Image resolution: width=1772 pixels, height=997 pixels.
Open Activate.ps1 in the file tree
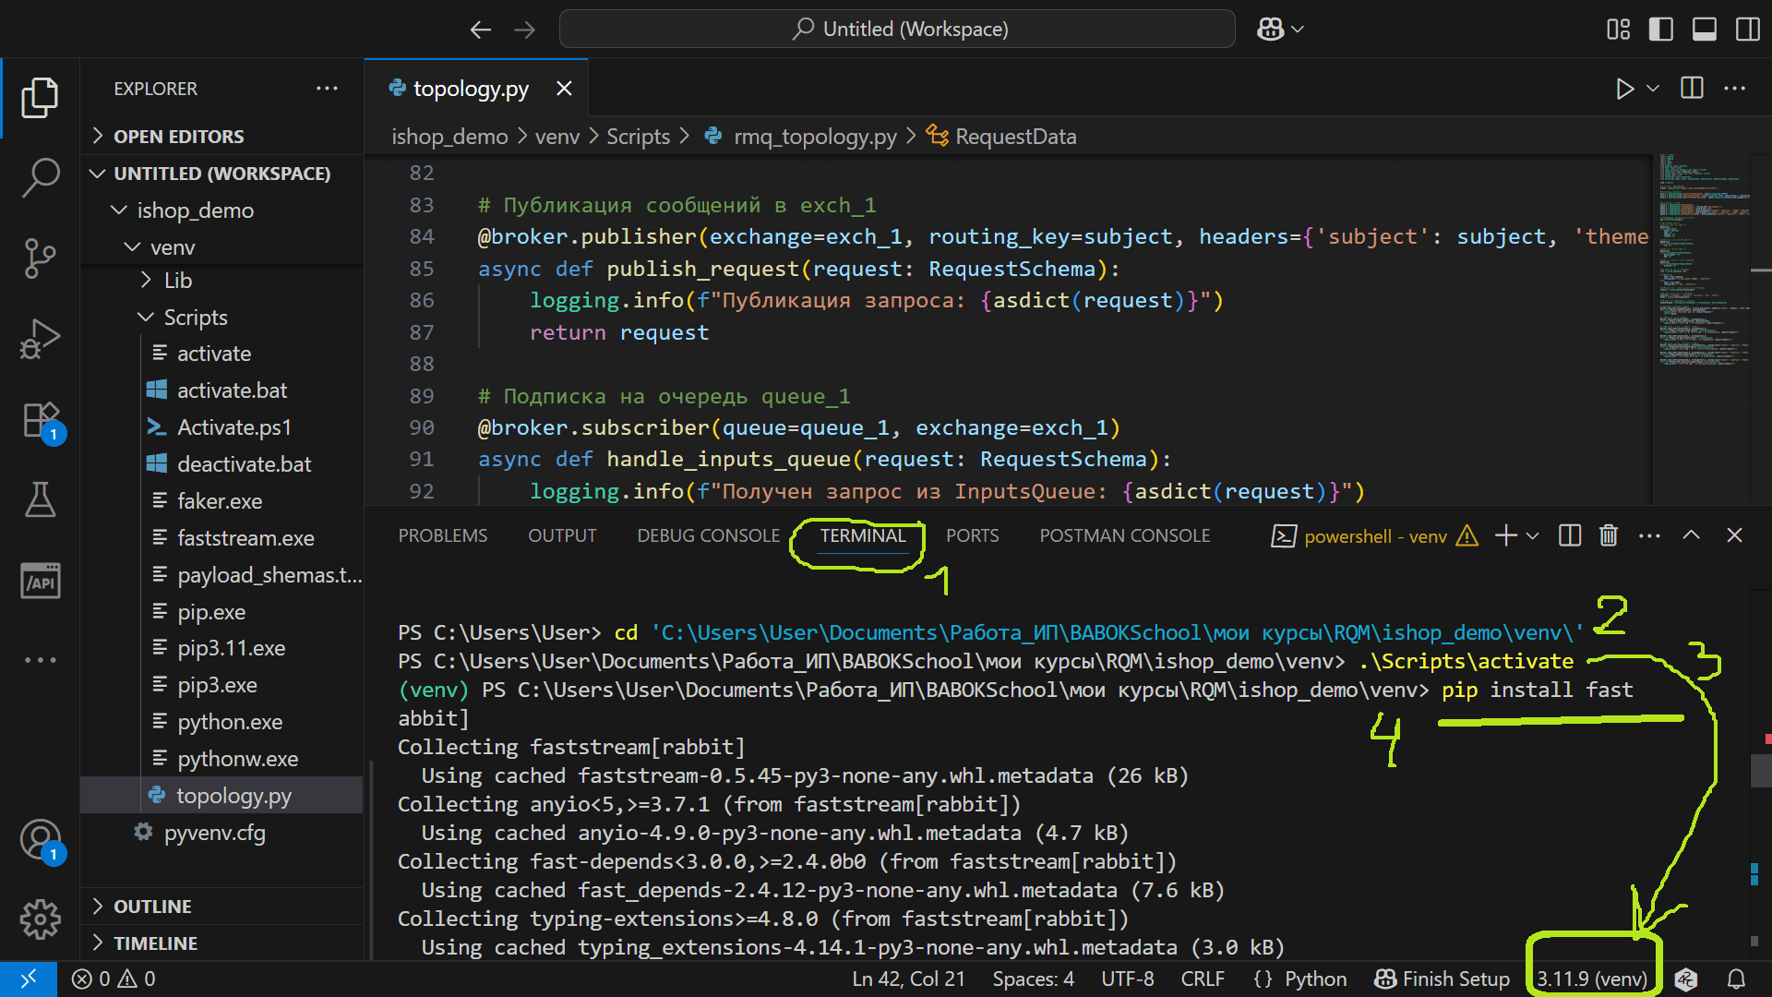(233, 427)
